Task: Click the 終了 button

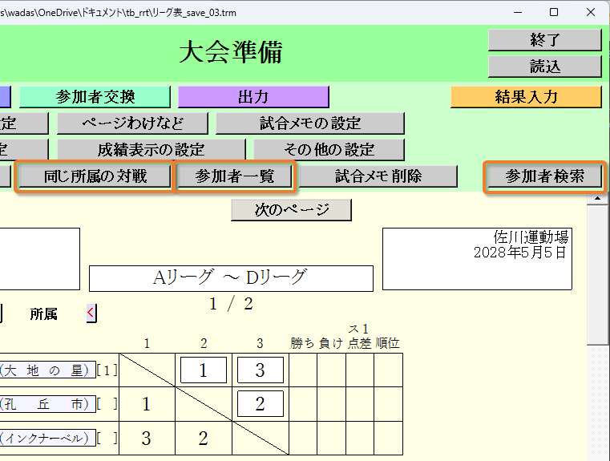Action: click(544, 39)
